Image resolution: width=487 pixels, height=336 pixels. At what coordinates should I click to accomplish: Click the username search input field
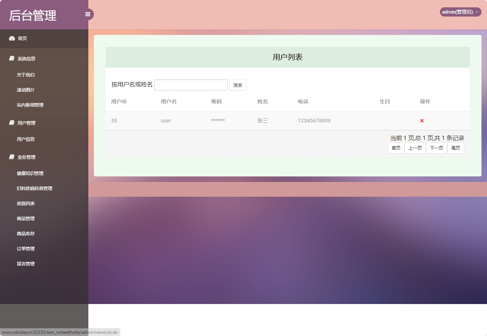[191, 85]
